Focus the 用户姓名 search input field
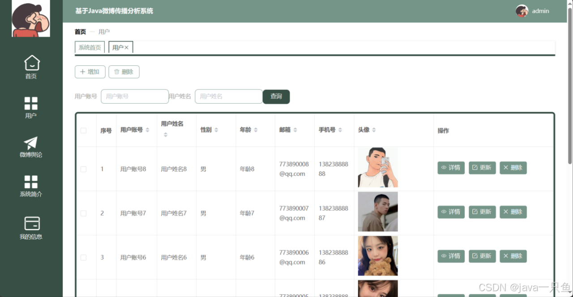 tap(228, 96)
